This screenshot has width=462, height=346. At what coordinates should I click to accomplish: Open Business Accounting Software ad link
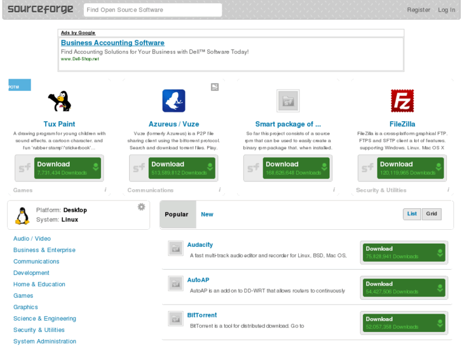coord(112,43)
